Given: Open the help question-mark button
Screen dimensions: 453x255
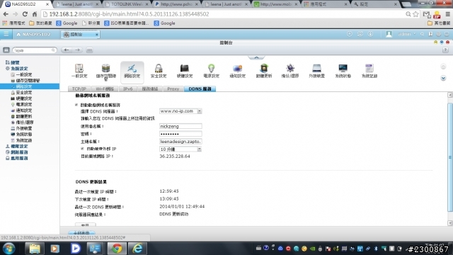Looking at the screenshot, I should 445,50.
